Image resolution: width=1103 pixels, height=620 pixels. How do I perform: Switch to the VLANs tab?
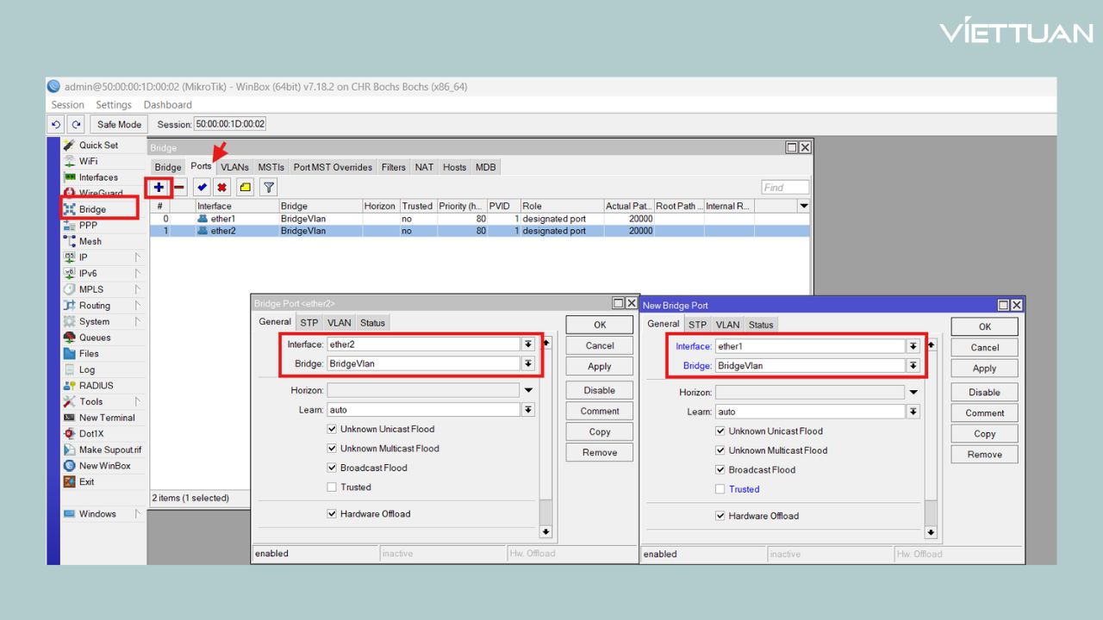click(x=234, y=167)
